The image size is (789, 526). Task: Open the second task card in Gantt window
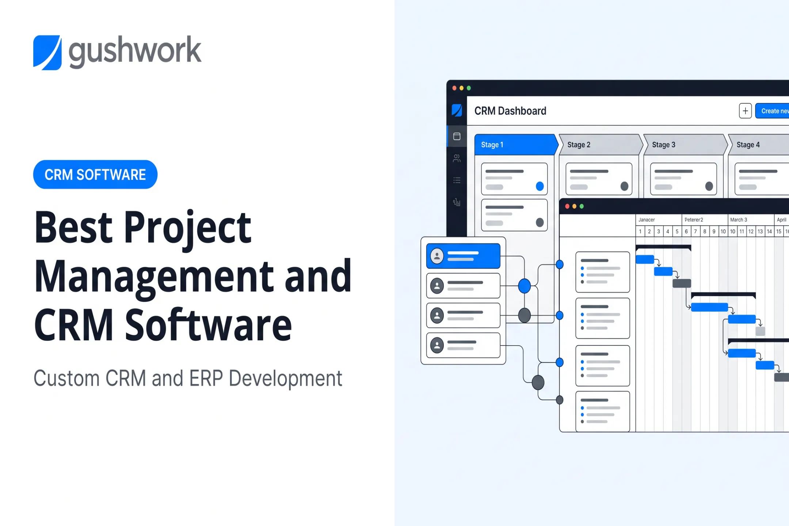click(x=602, y=318)
